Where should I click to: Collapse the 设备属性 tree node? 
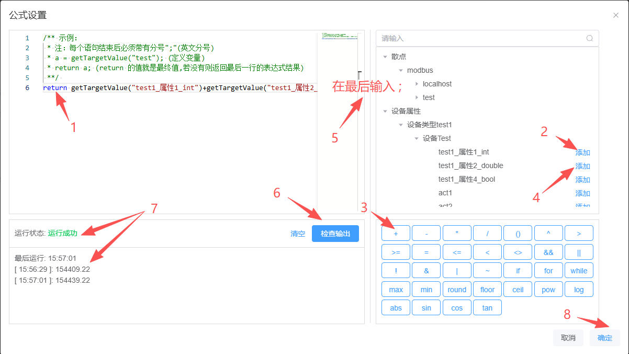(385, 111)
